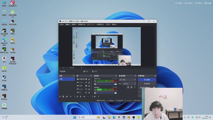Increase transition duration with up arrow
The image size is (213, 120).
[135, 83]
